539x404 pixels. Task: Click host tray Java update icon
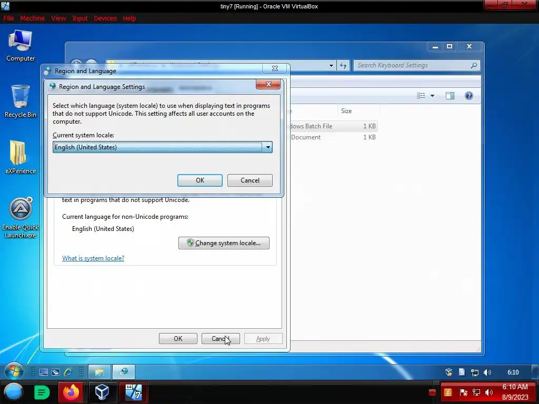pos(448,392)
